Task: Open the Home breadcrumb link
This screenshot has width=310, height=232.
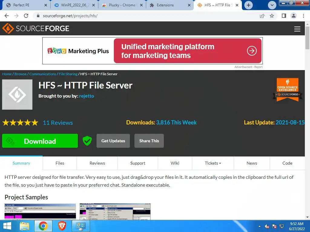Action: coord(7,74)
